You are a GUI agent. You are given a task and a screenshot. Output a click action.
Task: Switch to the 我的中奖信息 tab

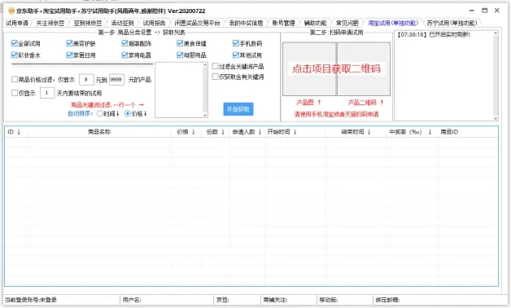point(246,23)
